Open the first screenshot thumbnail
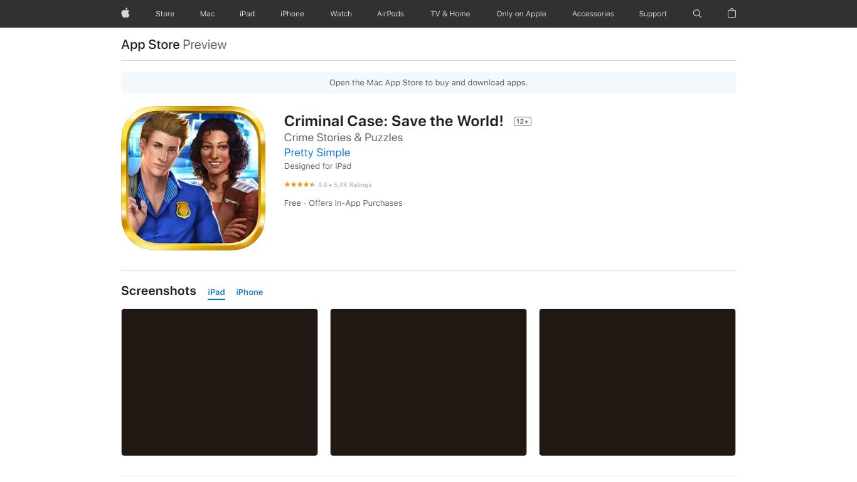The image size is (857, 482). coord(220,382)
